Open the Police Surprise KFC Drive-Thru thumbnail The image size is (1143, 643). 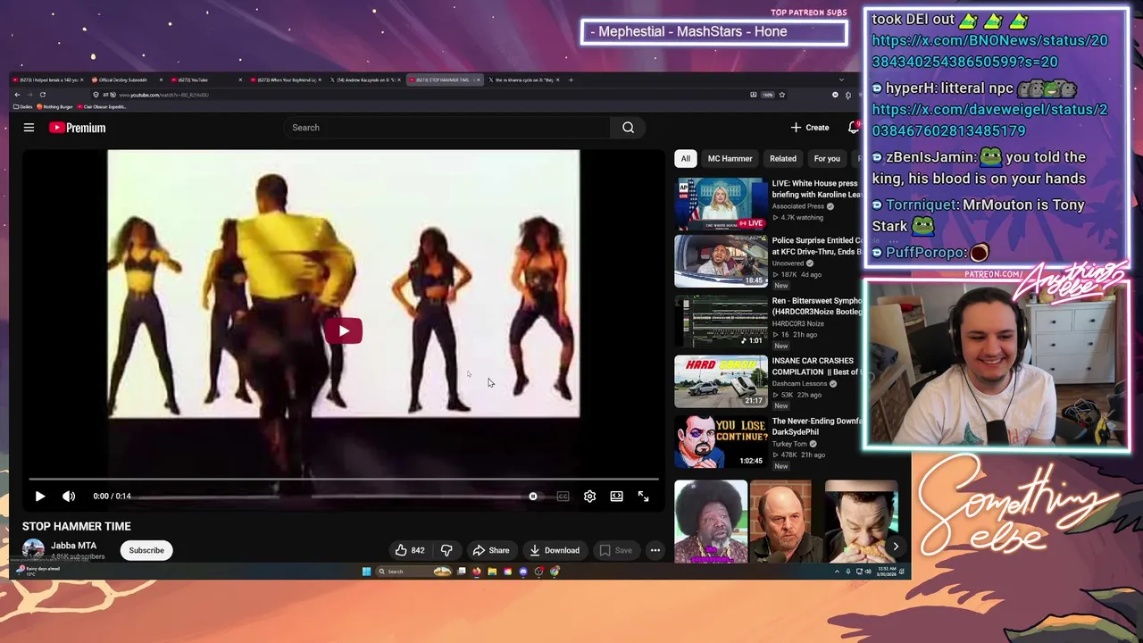tap(721, 261)
